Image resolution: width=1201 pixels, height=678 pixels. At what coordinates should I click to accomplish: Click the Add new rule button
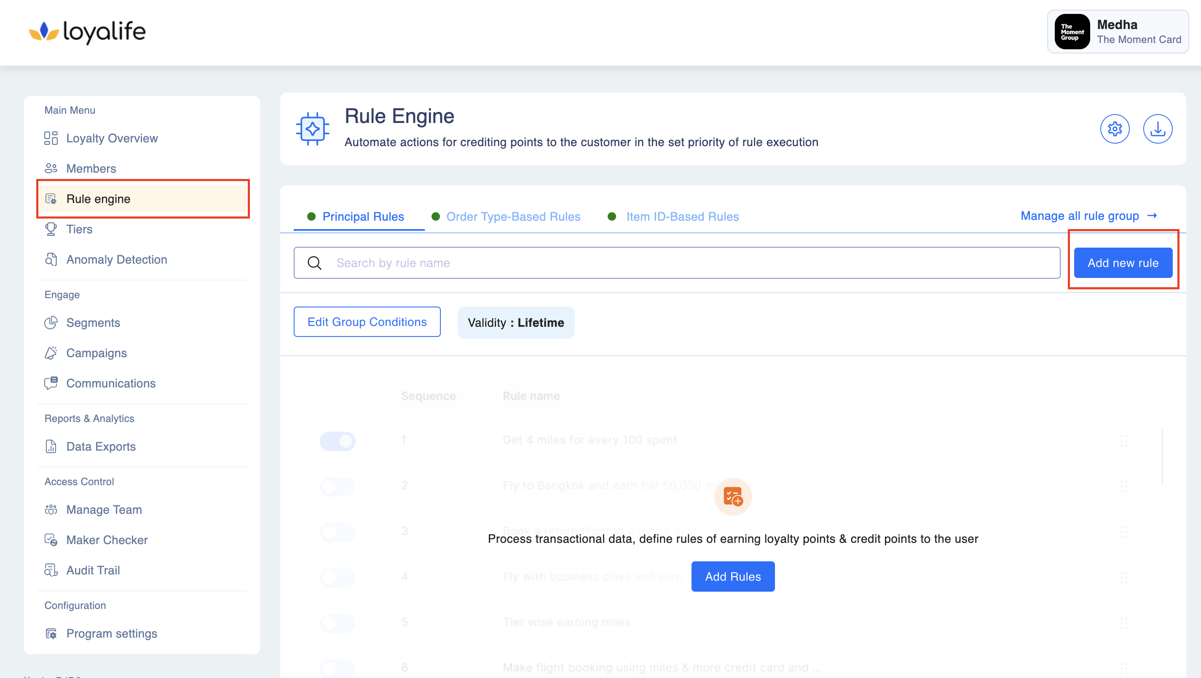pos(1122,263)
